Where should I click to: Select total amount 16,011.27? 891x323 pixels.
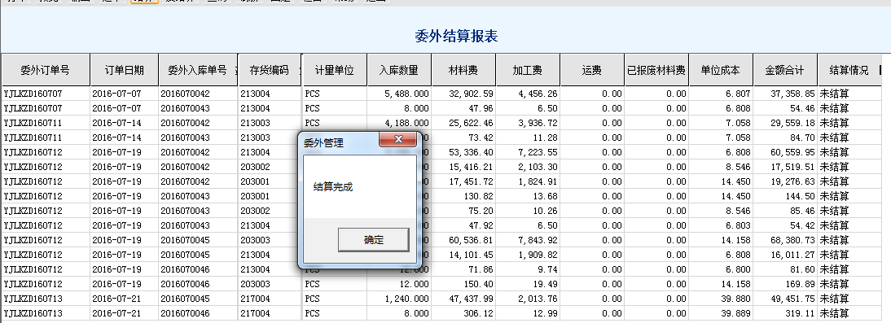(x=785, y=255)
